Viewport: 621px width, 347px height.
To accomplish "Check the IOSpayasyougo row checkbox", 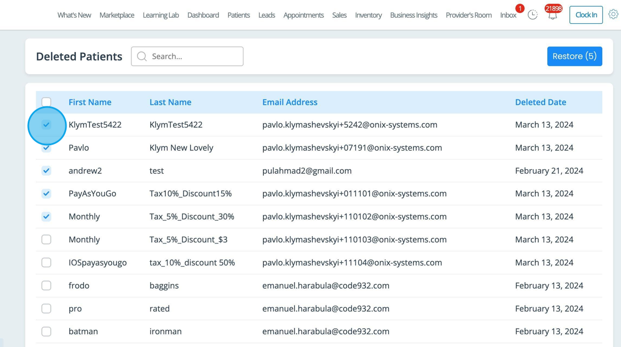I will [x=47, y=263].
